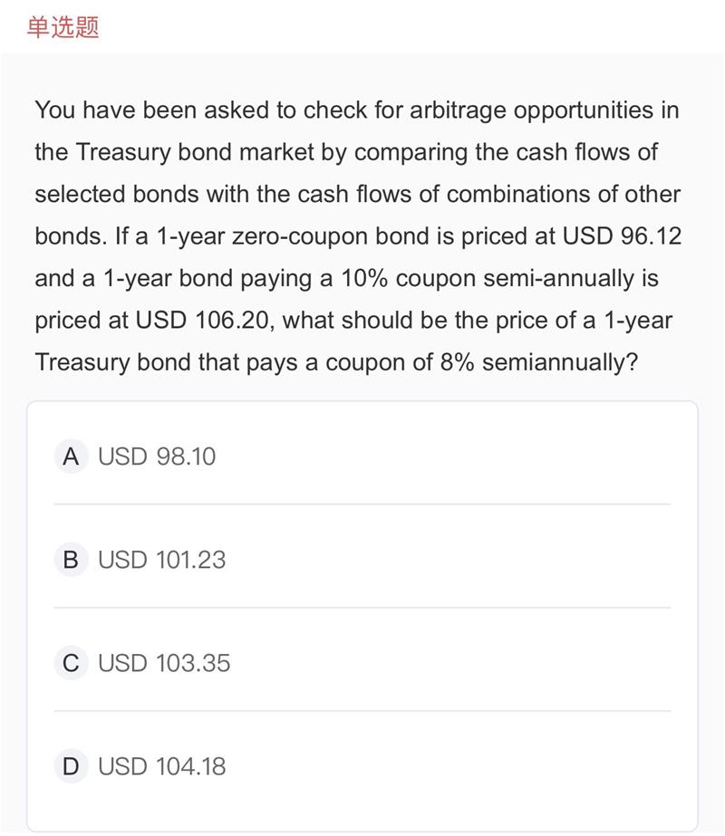
Task: Click the red 单选题 heading
Action: point(63,27)
